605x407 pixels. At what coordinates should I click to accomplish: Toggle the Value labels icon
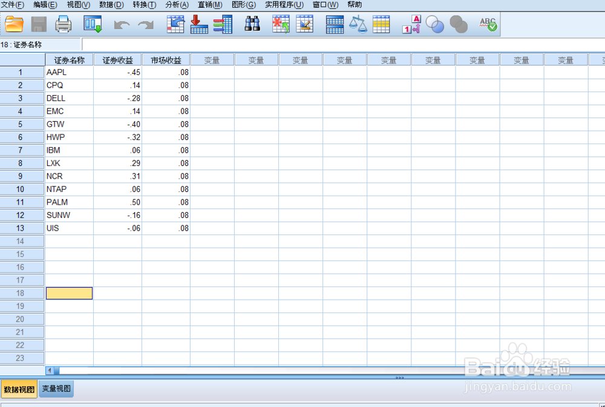pyautogui.click(x=411, y=24)
